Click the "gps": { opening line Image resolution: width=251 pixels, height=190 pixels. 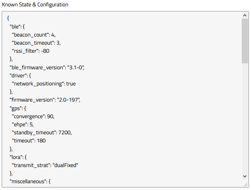(18, 108)
